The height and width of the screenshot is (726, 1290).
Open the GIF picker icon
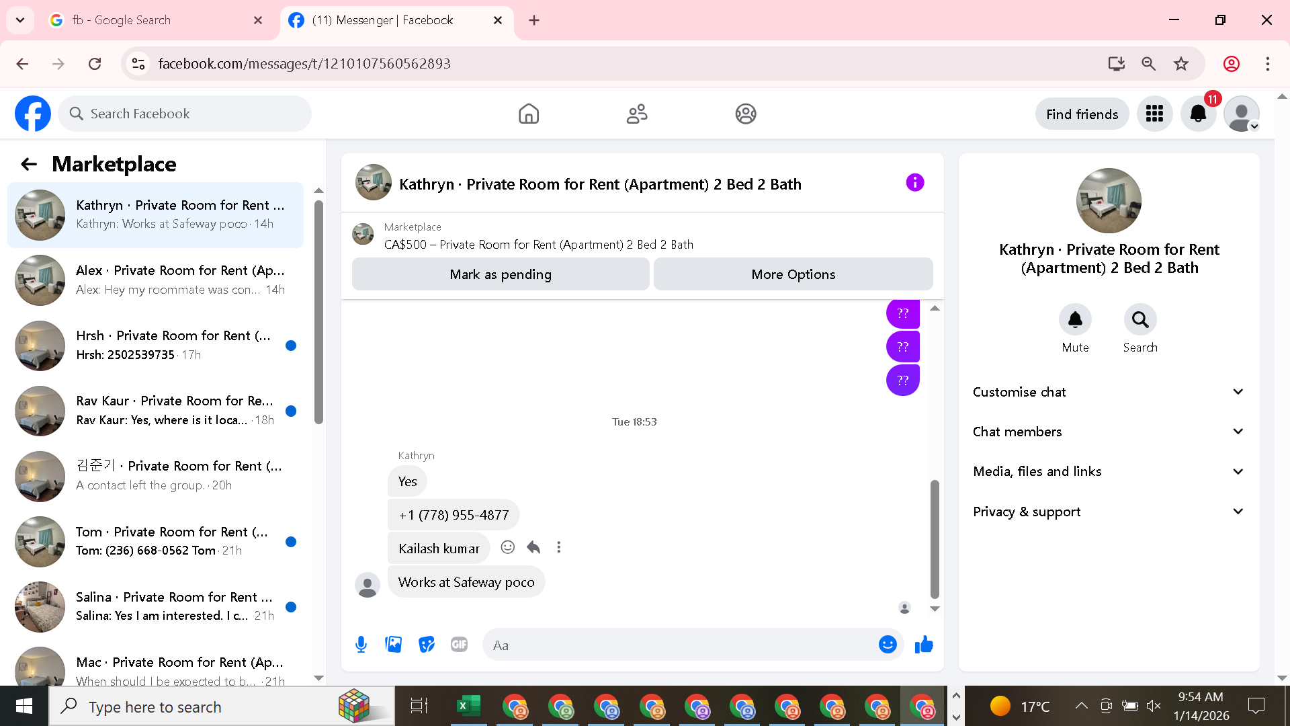click(460, 645)
